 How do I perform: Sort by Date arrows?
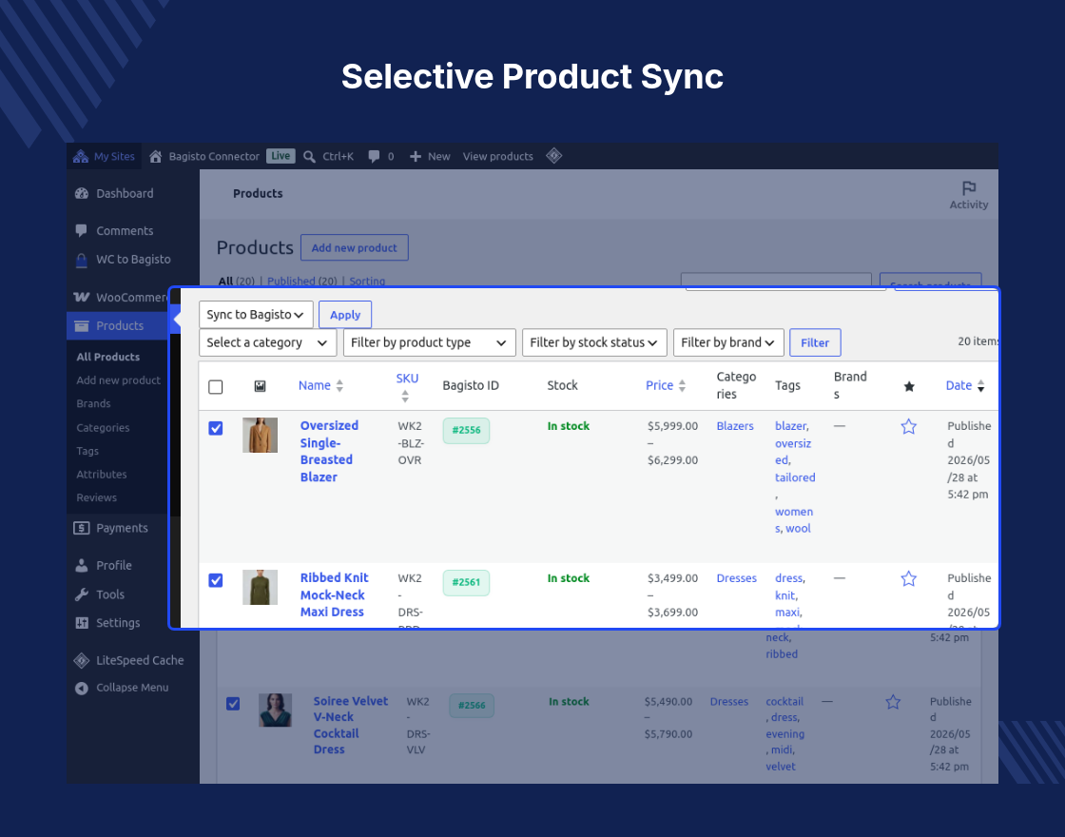pos(980,386)
